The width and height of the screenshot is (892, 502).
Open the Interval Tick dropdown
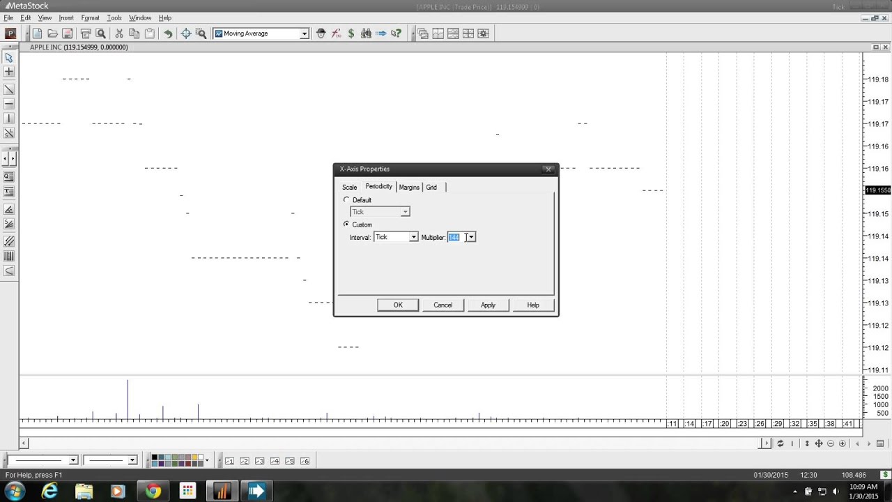click(413, 237)
